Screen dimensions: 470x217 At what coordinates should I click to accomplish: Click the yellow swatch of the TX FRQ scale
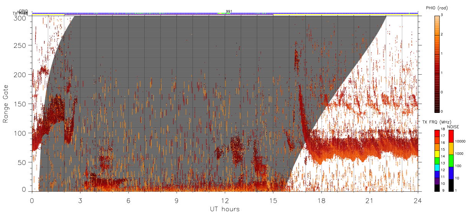(437, 154)
